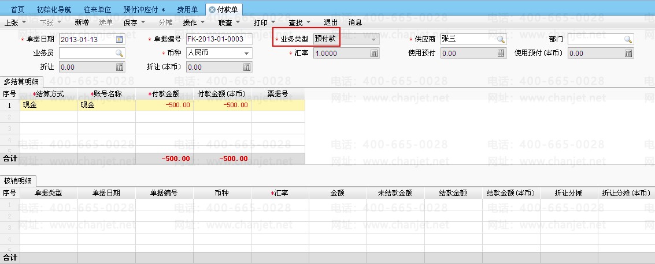Click the 选单 toolbar button
655x264 pixels.
(x=106, y=22)
